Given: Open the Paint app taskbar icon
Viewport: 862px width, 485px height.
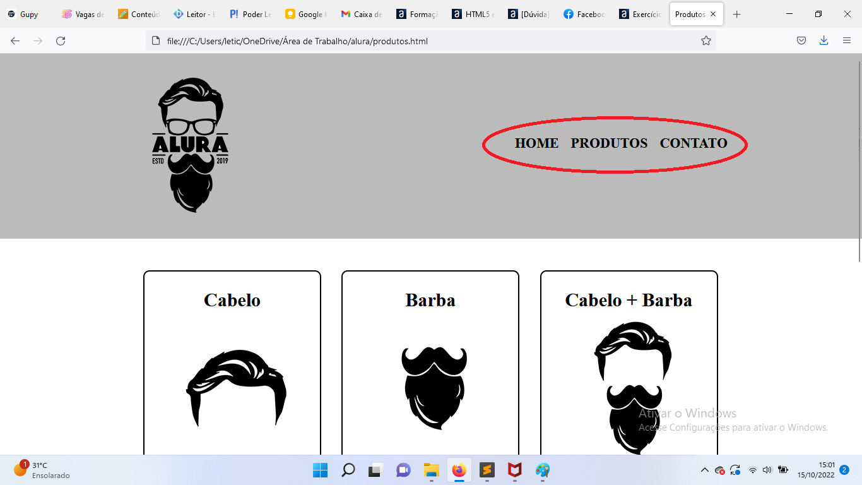Looking at the screenshot, I should (543, 470).
